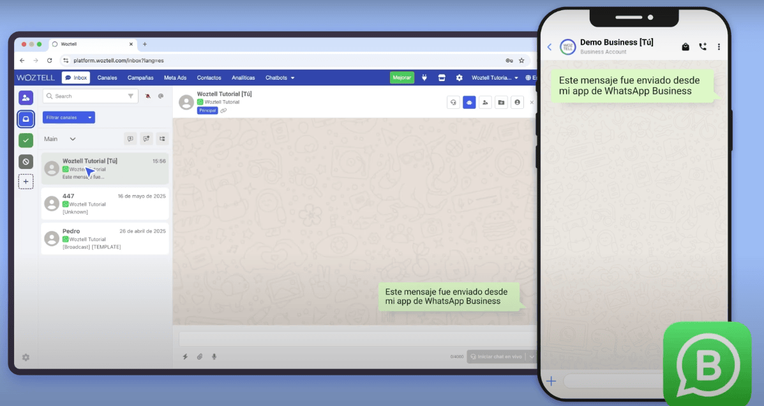Add a new folder with plus icon
The image size is (764, 406).
coord(26,182)
